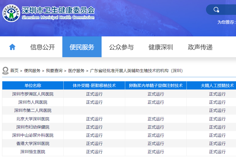Click the location pin icon beside breadcrumb
This screenshot has width=236, height=160.
tap(5, 71)
